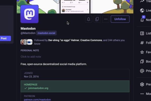The width and height of the screenshot is (151, 101).
Task: Open the verified joinmastodon.org homepage link
Action: [38, 88]
